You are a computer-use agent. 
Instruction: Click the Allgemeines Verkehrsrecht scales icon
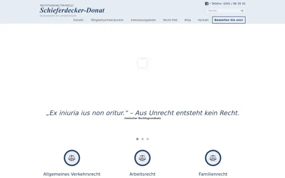coord(72,158)
